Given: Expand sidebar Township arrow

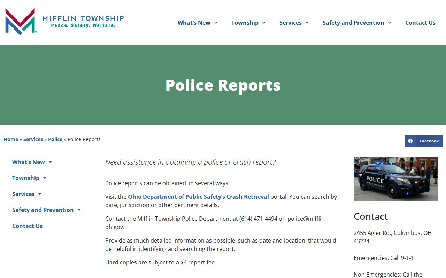Looking at the screenshot, I should tap(45, 178).
